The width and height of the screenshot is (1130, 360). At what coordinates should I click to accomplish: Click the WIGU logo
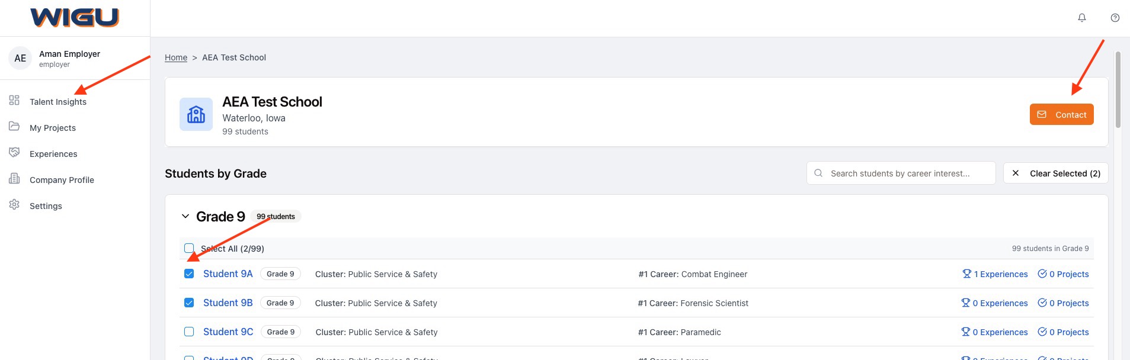(x=75, y=18)
